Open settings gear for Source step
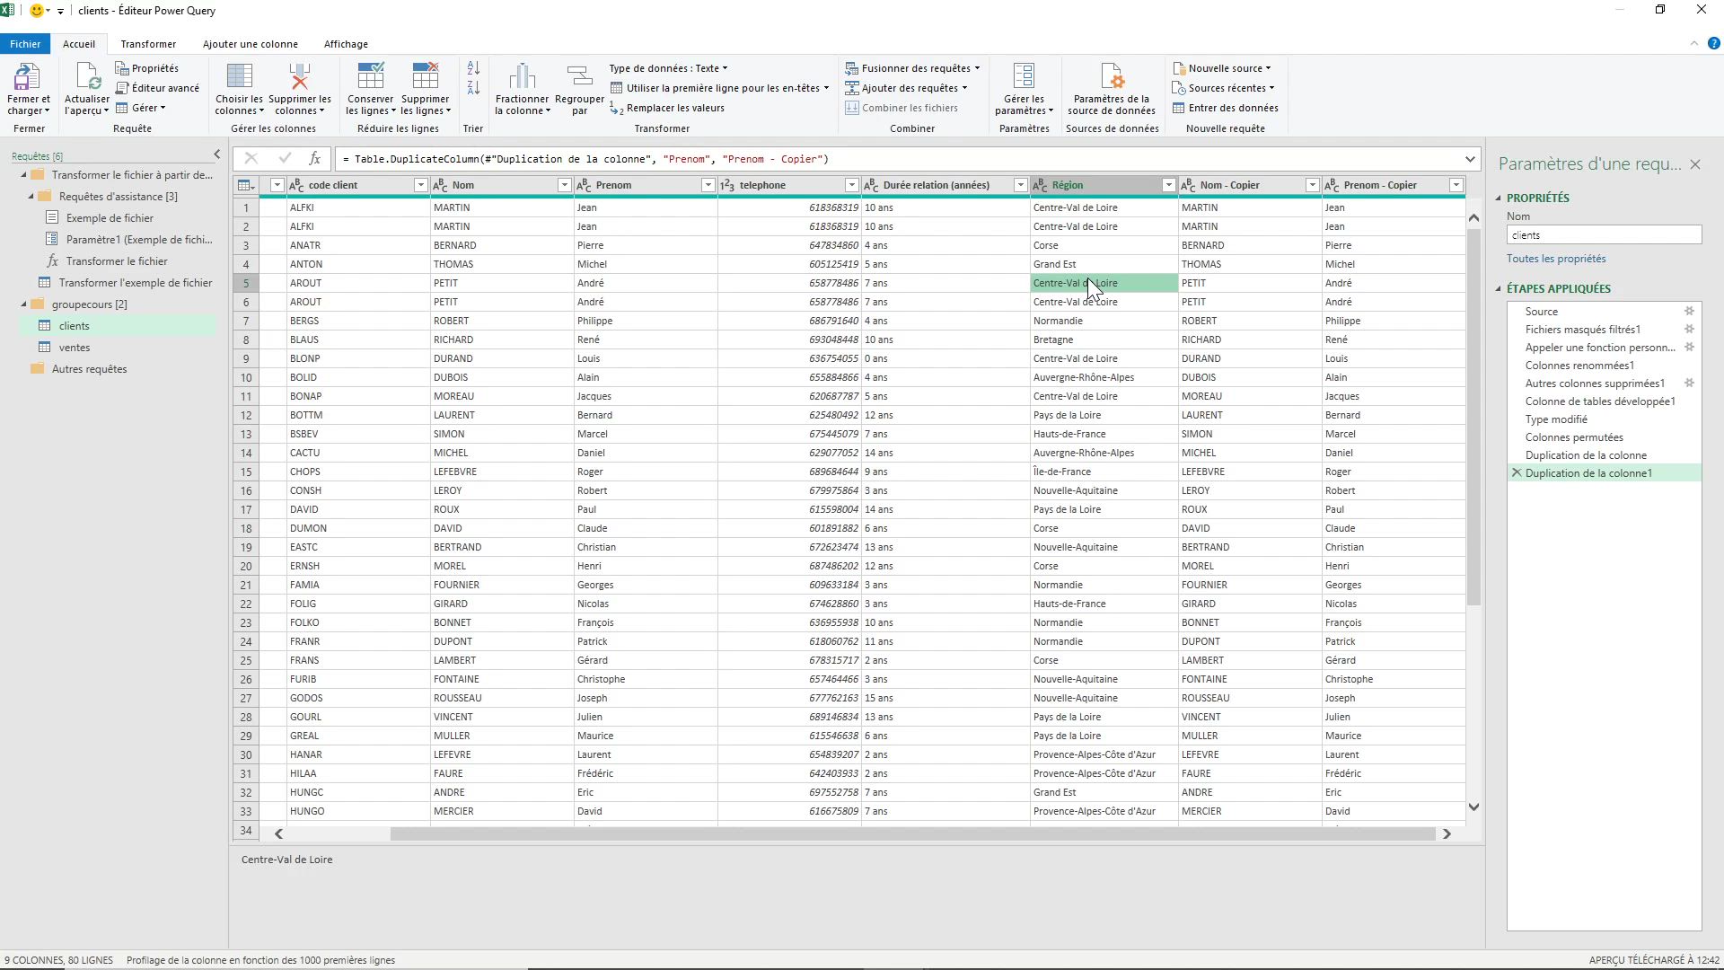The image size is (1724, 970). (x=1689, y=312)
